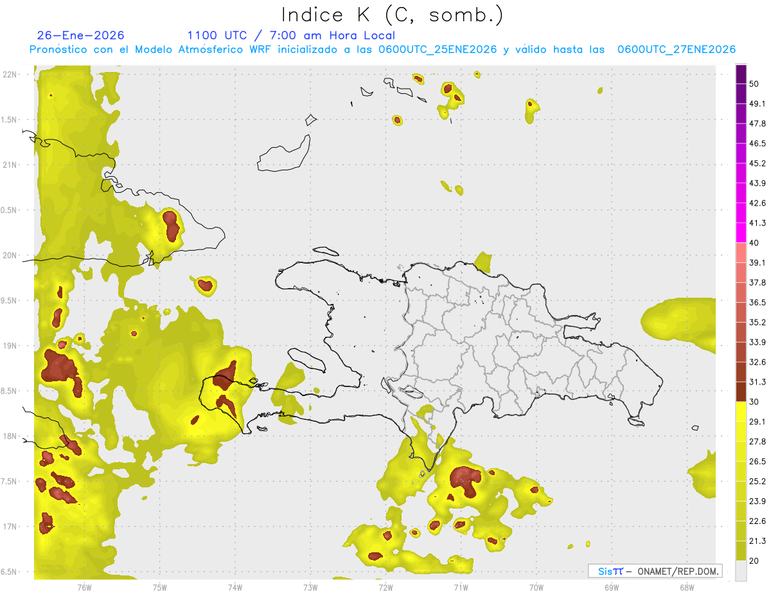
Task: Click the "50" value on the color scale
Action: pos(754,84)
